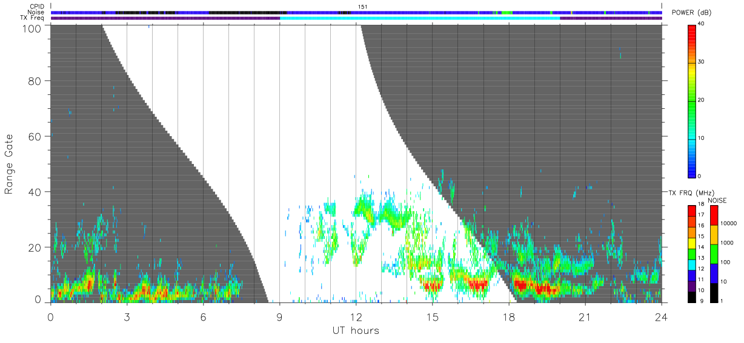Screen dimensions: 744x343
Task: Click the TX FRQ (MHz) legend title
Action: [690, 192]
